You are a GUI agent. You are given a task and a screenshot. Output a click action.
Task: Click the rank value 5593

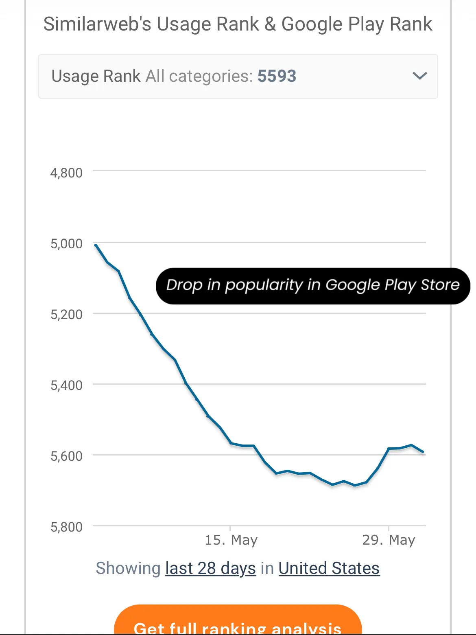point(277,76)
